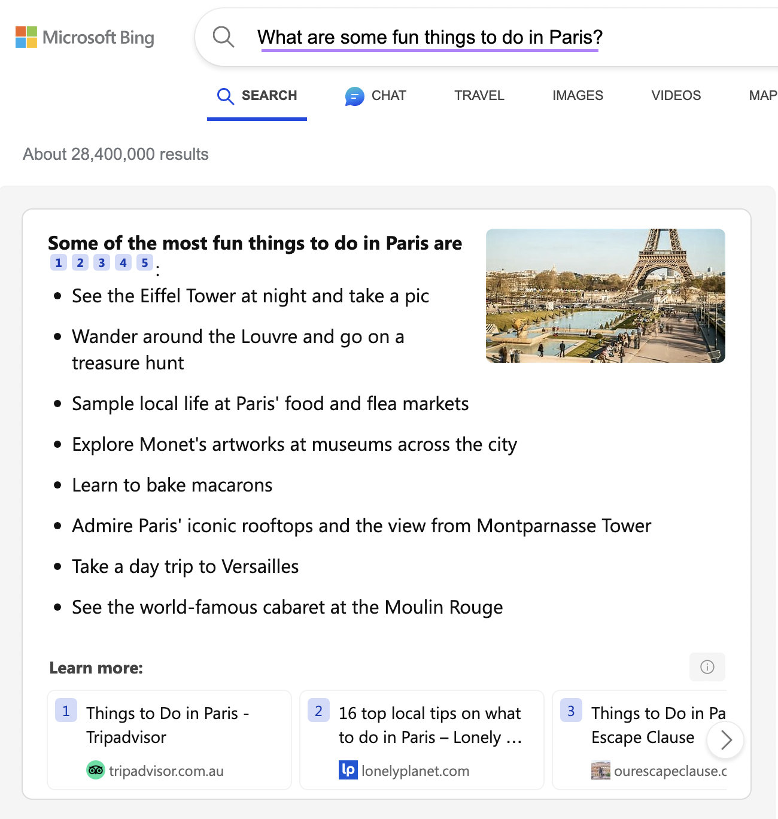
Task: Click 'Wander around the Louvre' bullet
Action: (238, 350)
